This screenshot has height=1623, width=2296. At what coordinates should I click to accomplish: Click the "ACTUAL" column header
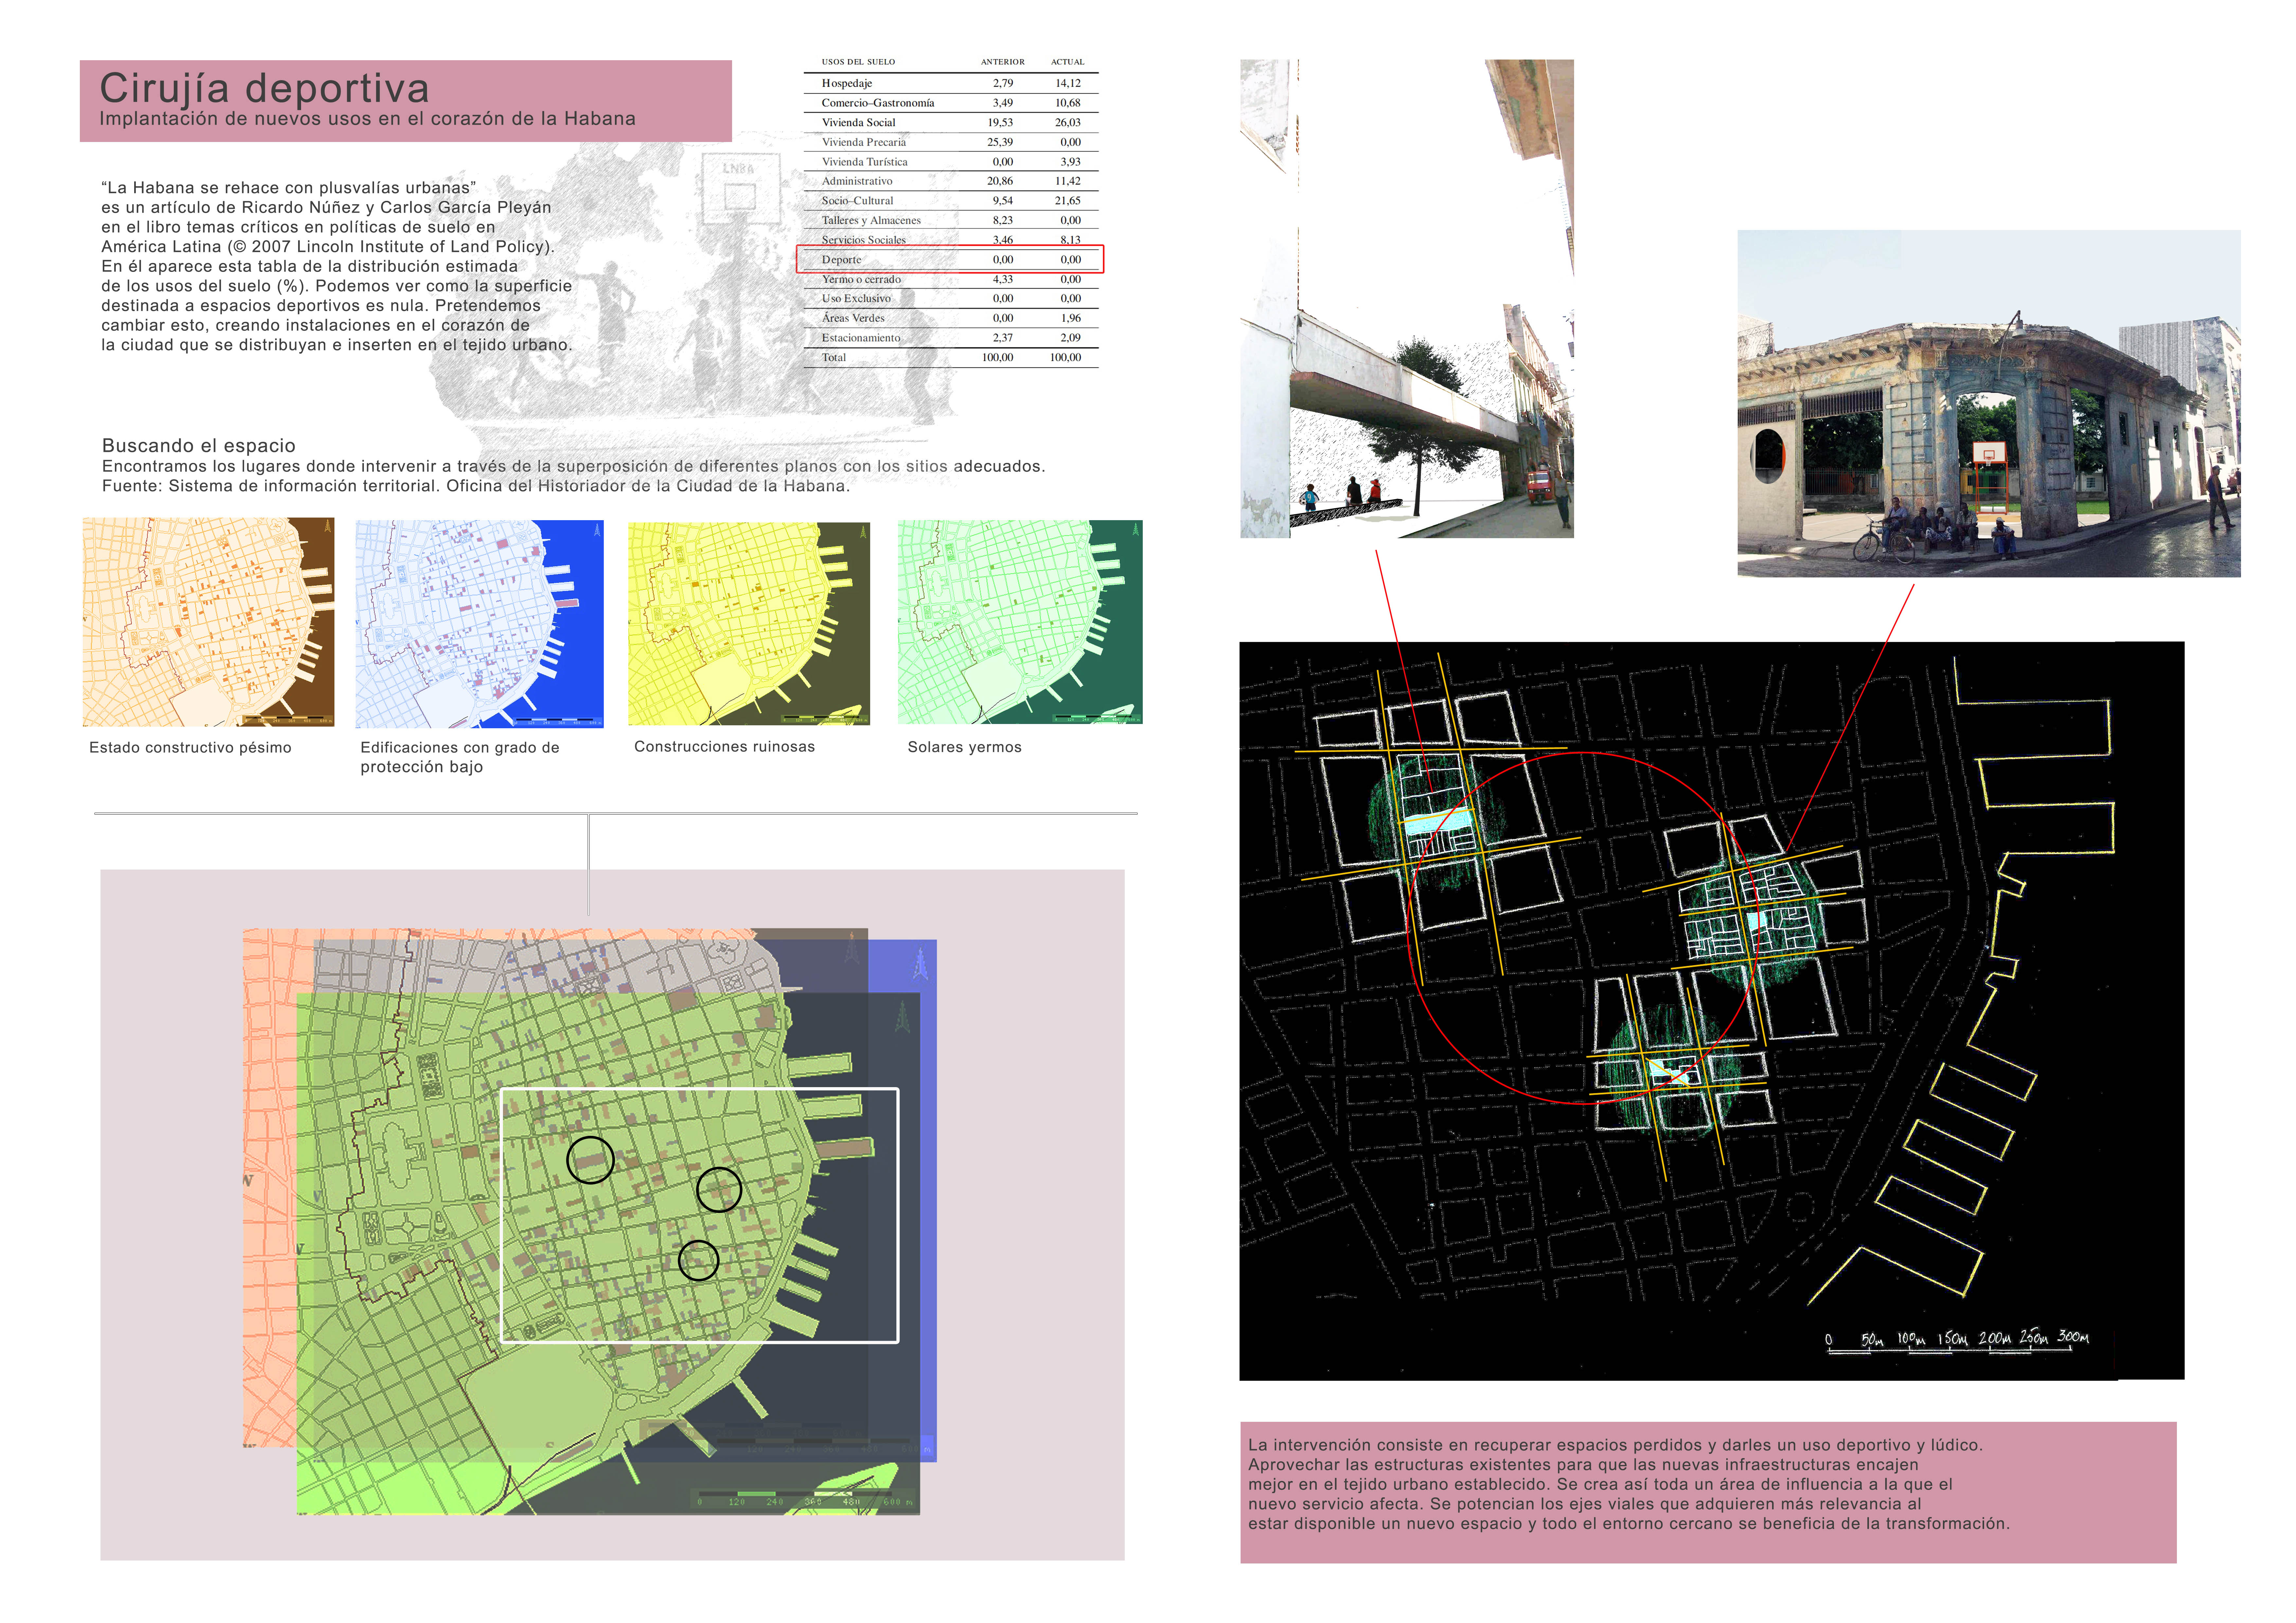click(1067, 62)
